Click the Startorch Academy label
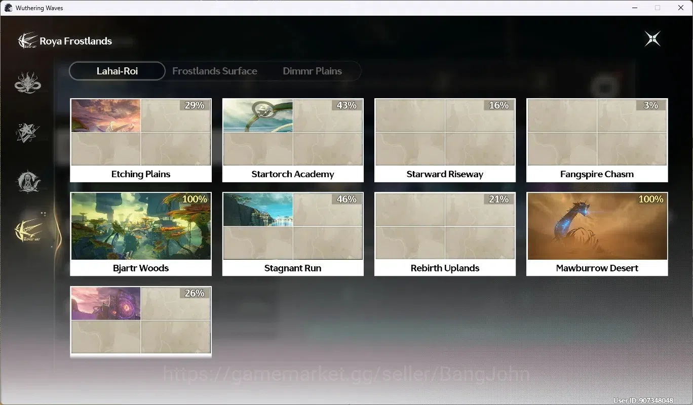The width and height of the screenshot is (693, 405). [293, 174]
